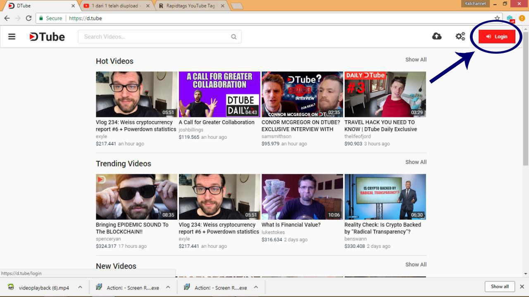Open second Action! - Screen R....exe download
The image size is (529, 297).
tap(215, 287)
